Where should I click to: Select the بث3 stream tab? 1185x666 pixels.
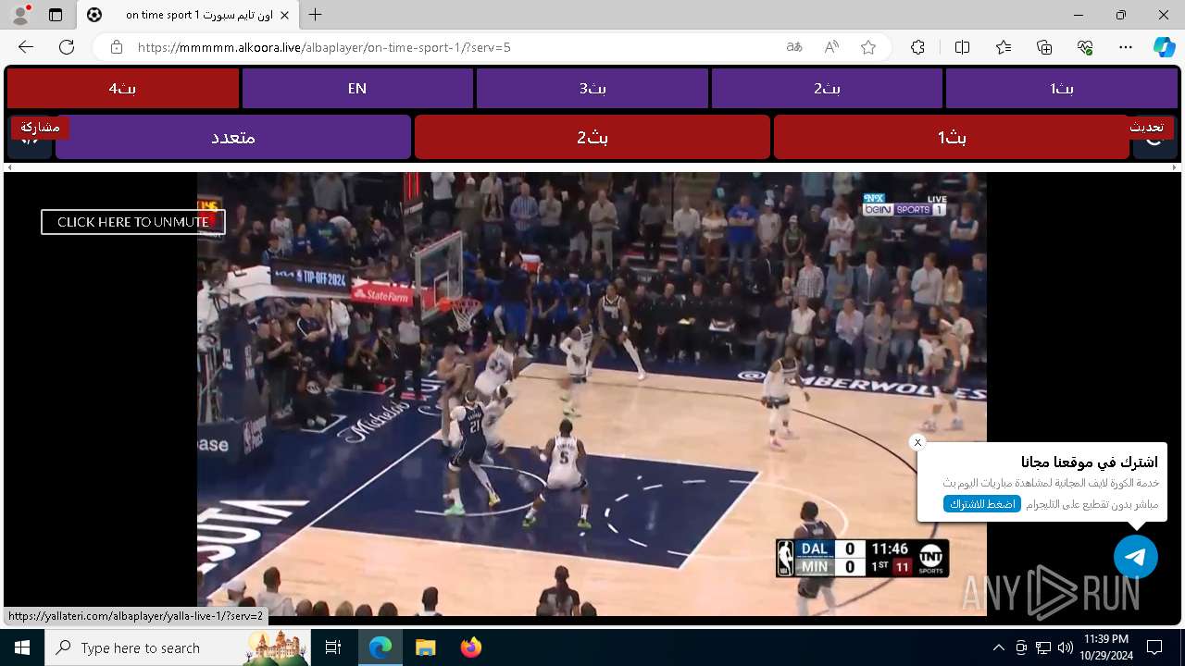[592, 89]
